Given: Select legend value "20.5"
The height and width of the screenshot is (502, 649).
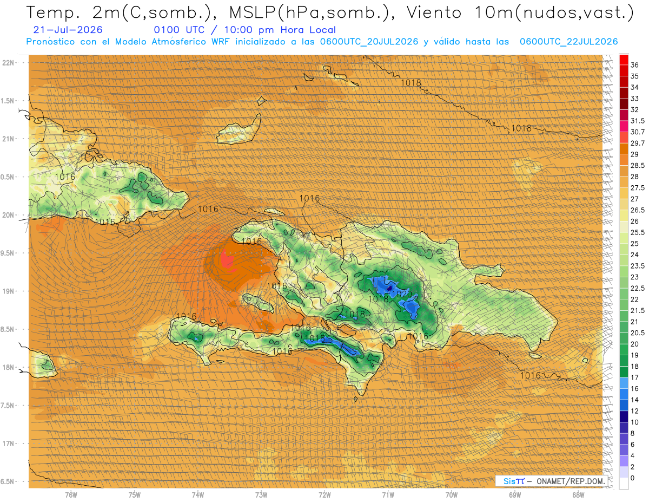Looking at the screenshot, I should (x=638, y=333).
